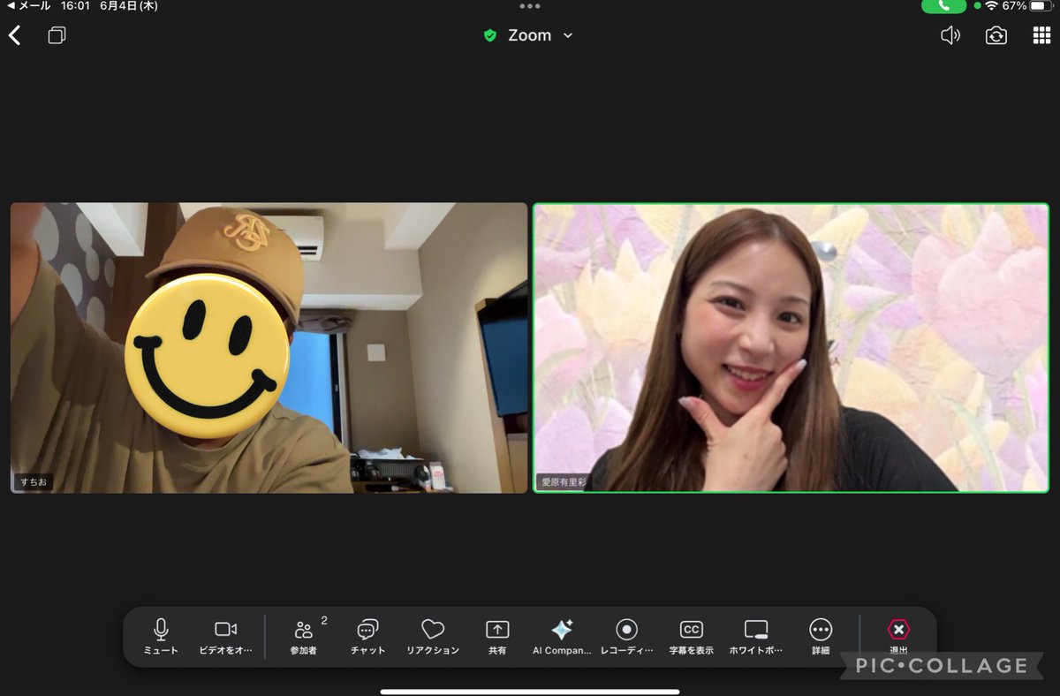The width and height of the screenshot is (1060, 696).
Task: Go back with left chevron arrow
Action: coord(14,35)
